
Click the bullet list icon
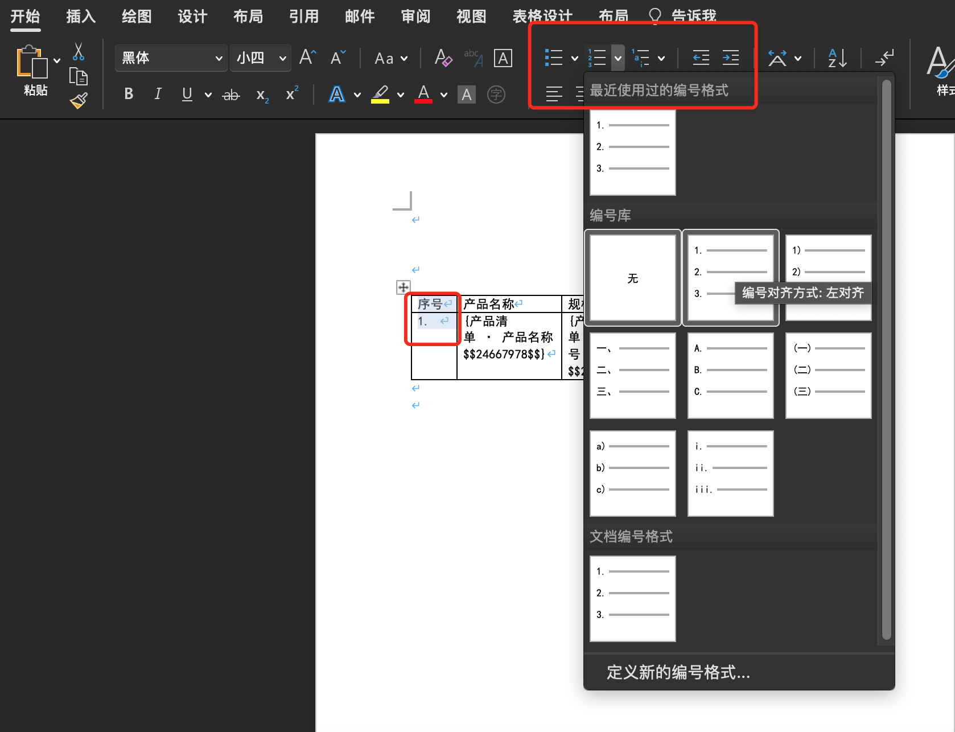553,57
